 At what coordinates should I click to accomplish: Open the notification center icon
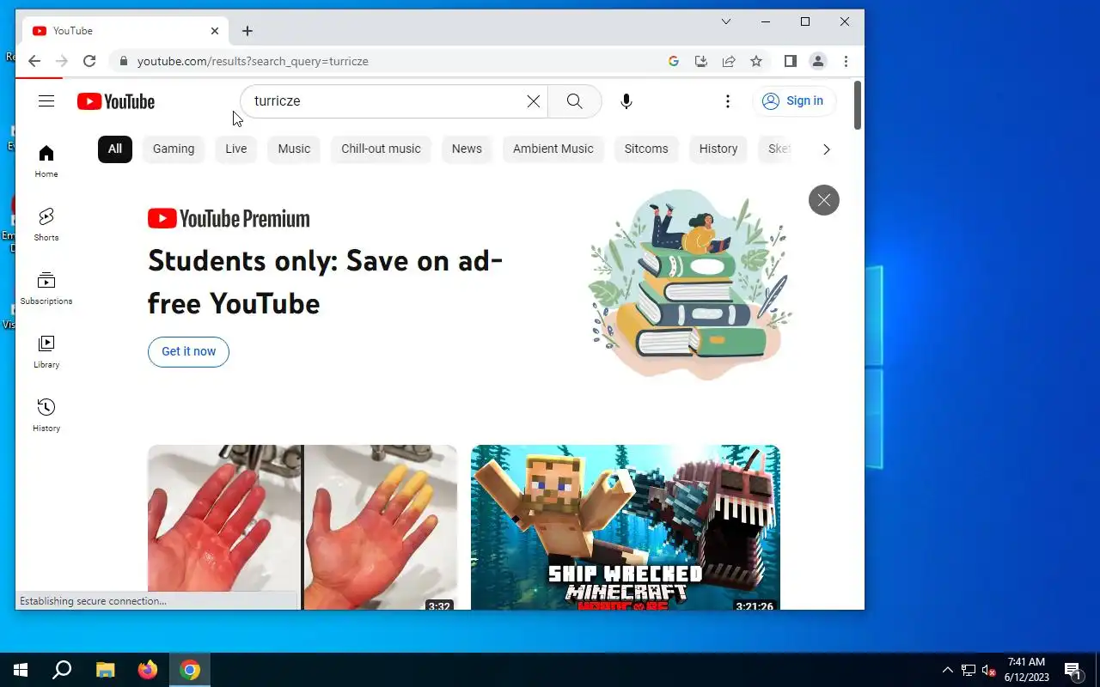(x=1072, y=670)
